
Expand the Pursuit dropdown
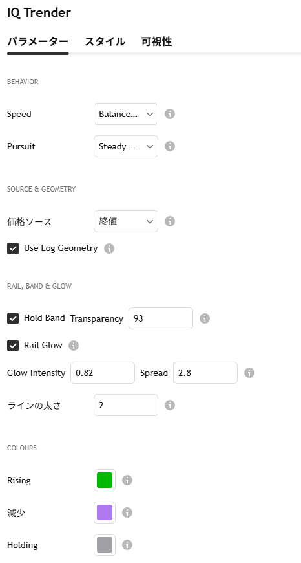tap(126, 146)
